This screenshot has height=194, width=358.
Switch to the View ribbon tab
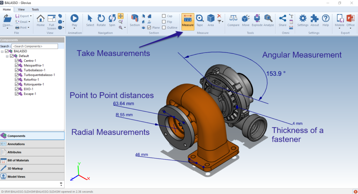pos(21,9)
